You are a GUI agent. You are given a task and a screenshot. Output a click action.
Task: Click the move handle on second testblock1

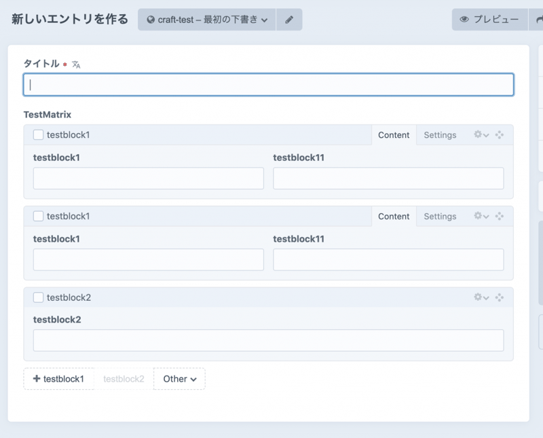pos(500,216)
